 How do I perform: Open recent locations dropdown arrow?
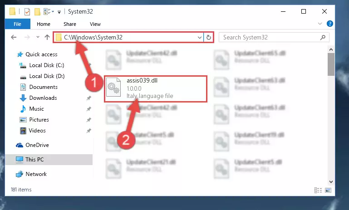click(x=38, y=37)
